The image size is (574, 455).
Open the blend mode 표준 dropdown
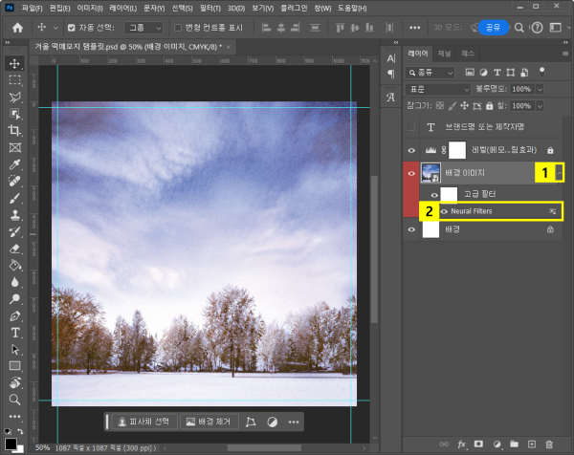tap(438, 89)
